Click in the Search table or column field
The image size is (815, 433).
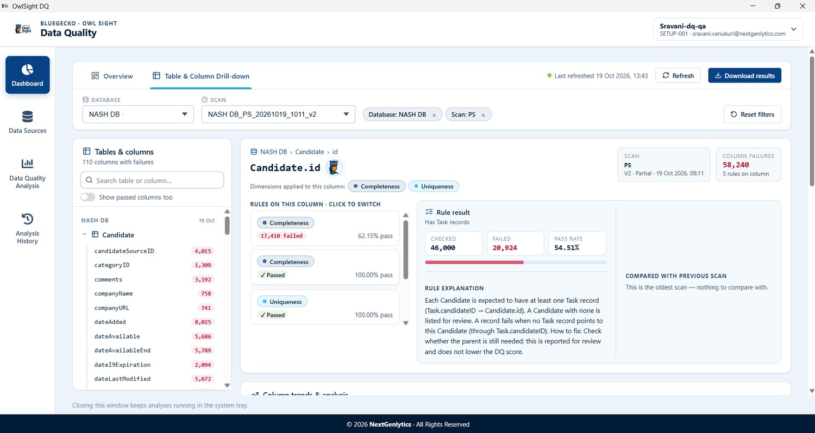152,181
